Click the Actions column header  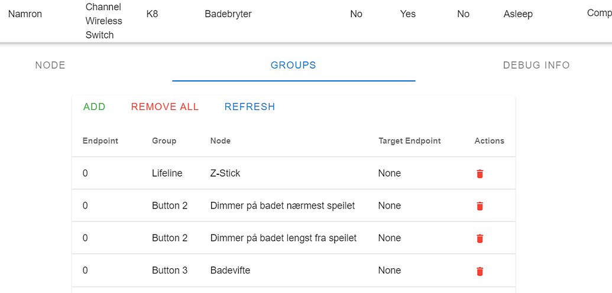tap(489, 141)
